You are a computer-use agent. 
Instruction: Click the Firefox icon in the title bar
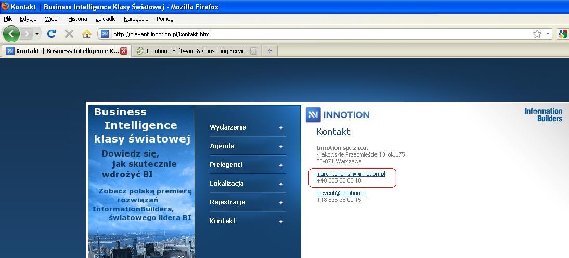point(5,6)
